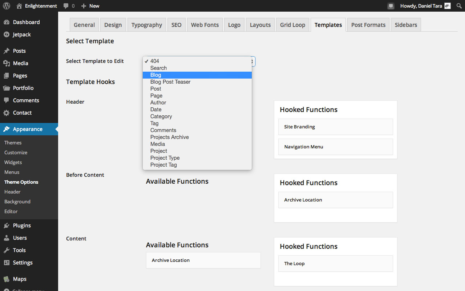Click the Tools wrench icon in the sidebar
The image size is (465, 291).
point(7,250)
